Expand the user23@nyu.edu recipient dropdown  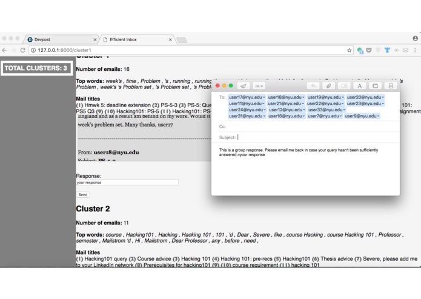coord(382,103)
